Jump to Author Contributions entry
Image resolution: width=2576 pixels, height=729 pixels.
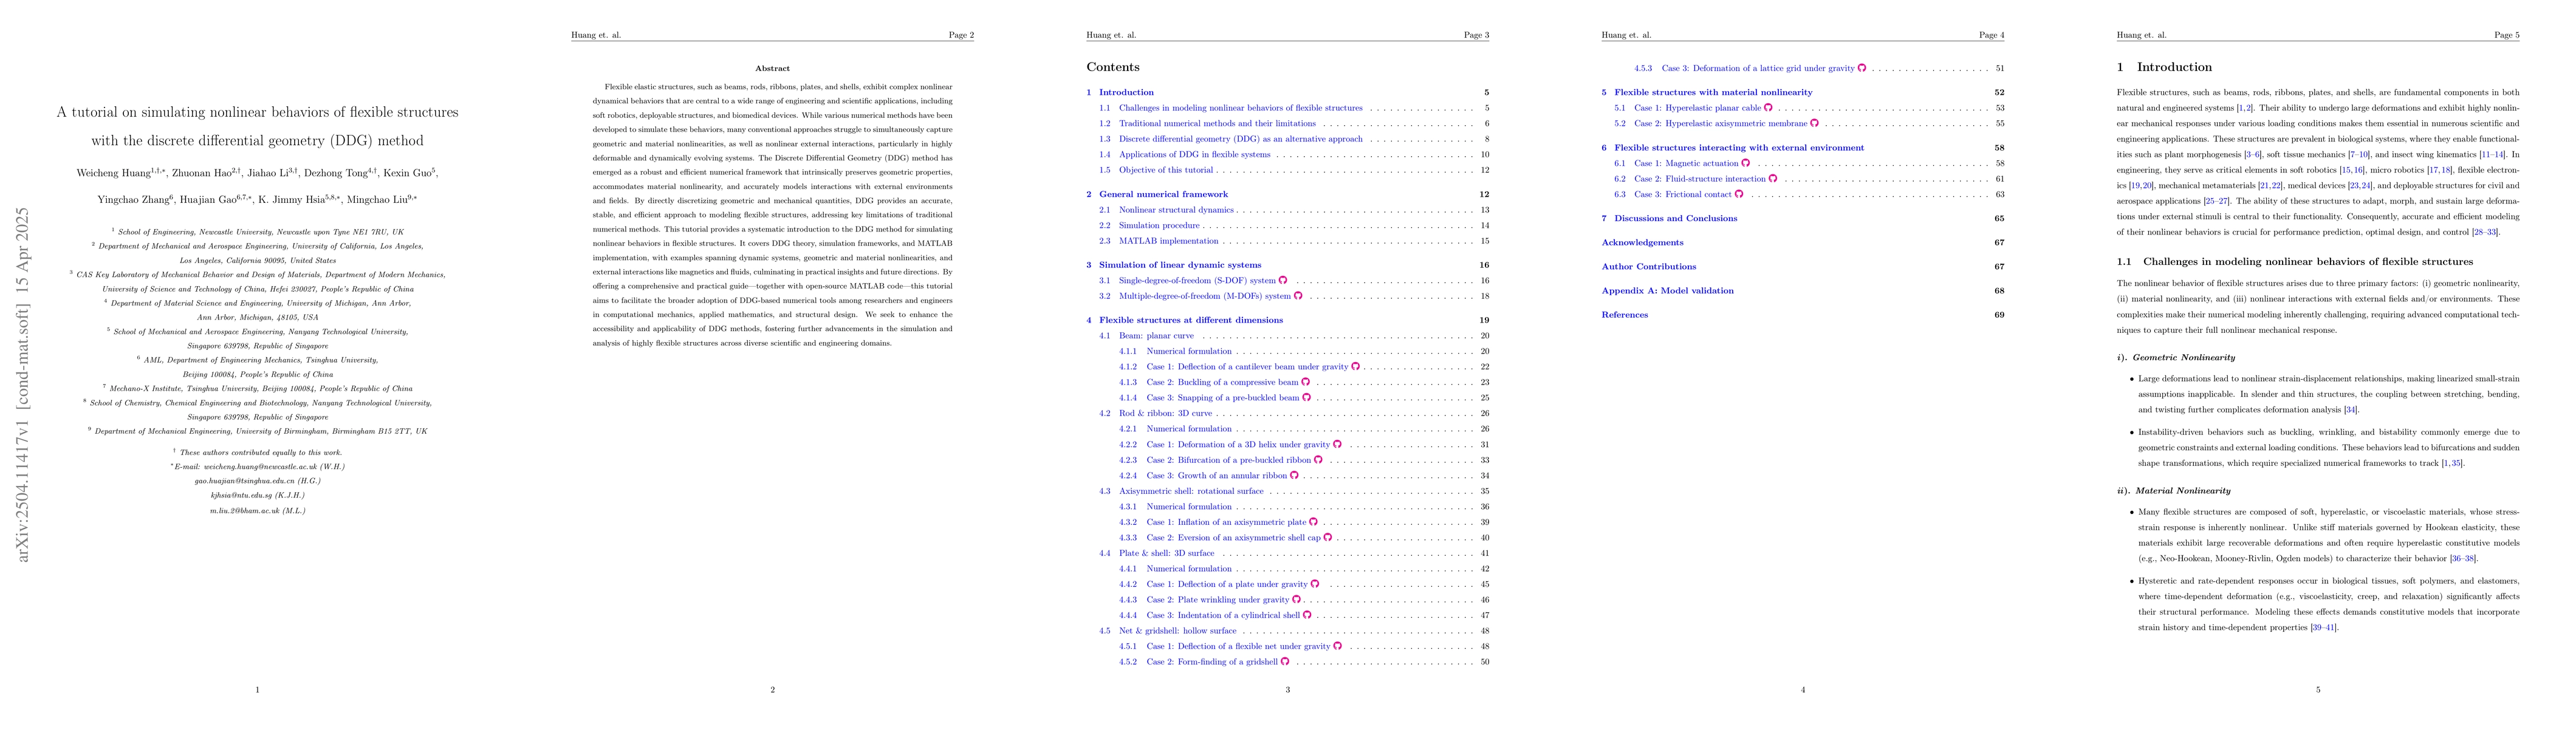pos(1649,266)
